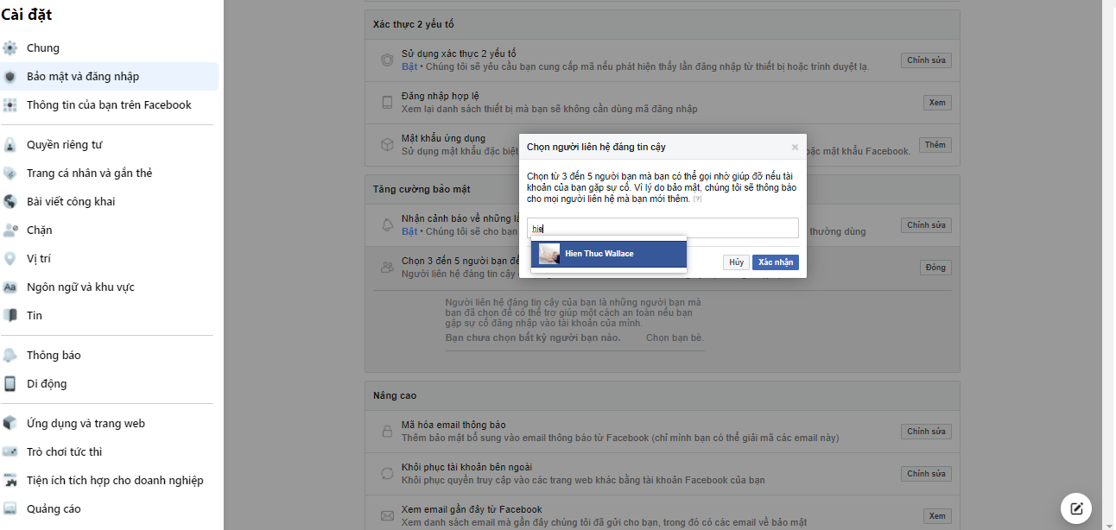Click the envelope icon for Xem email gần đây
Screen dimensions: 1116x530
click(388, 515)
